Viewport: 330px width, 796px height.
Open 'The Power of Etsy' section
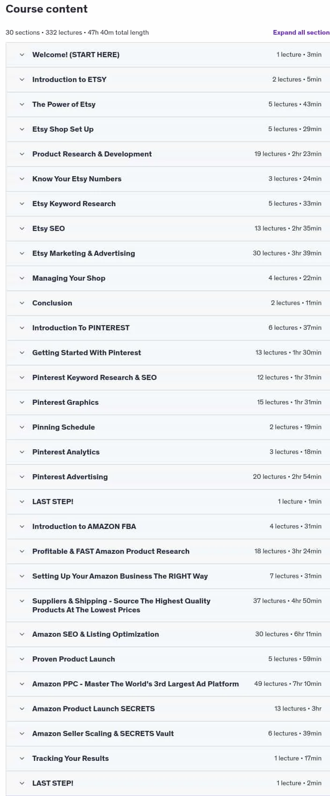tap(64, 104)
